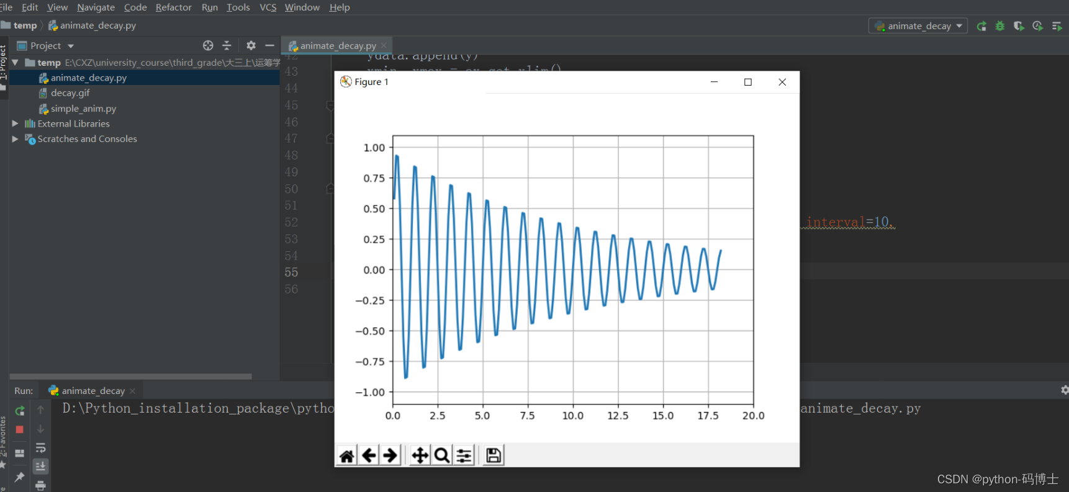Open Configure subplots in figure toolbar
This screenshot has height=492, width=1069.
464,456
